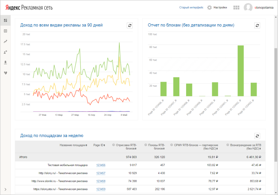Sort by CPMV RTB-блоков партнерские column
The width and height of the screenshot is (278, 195).
196,147
